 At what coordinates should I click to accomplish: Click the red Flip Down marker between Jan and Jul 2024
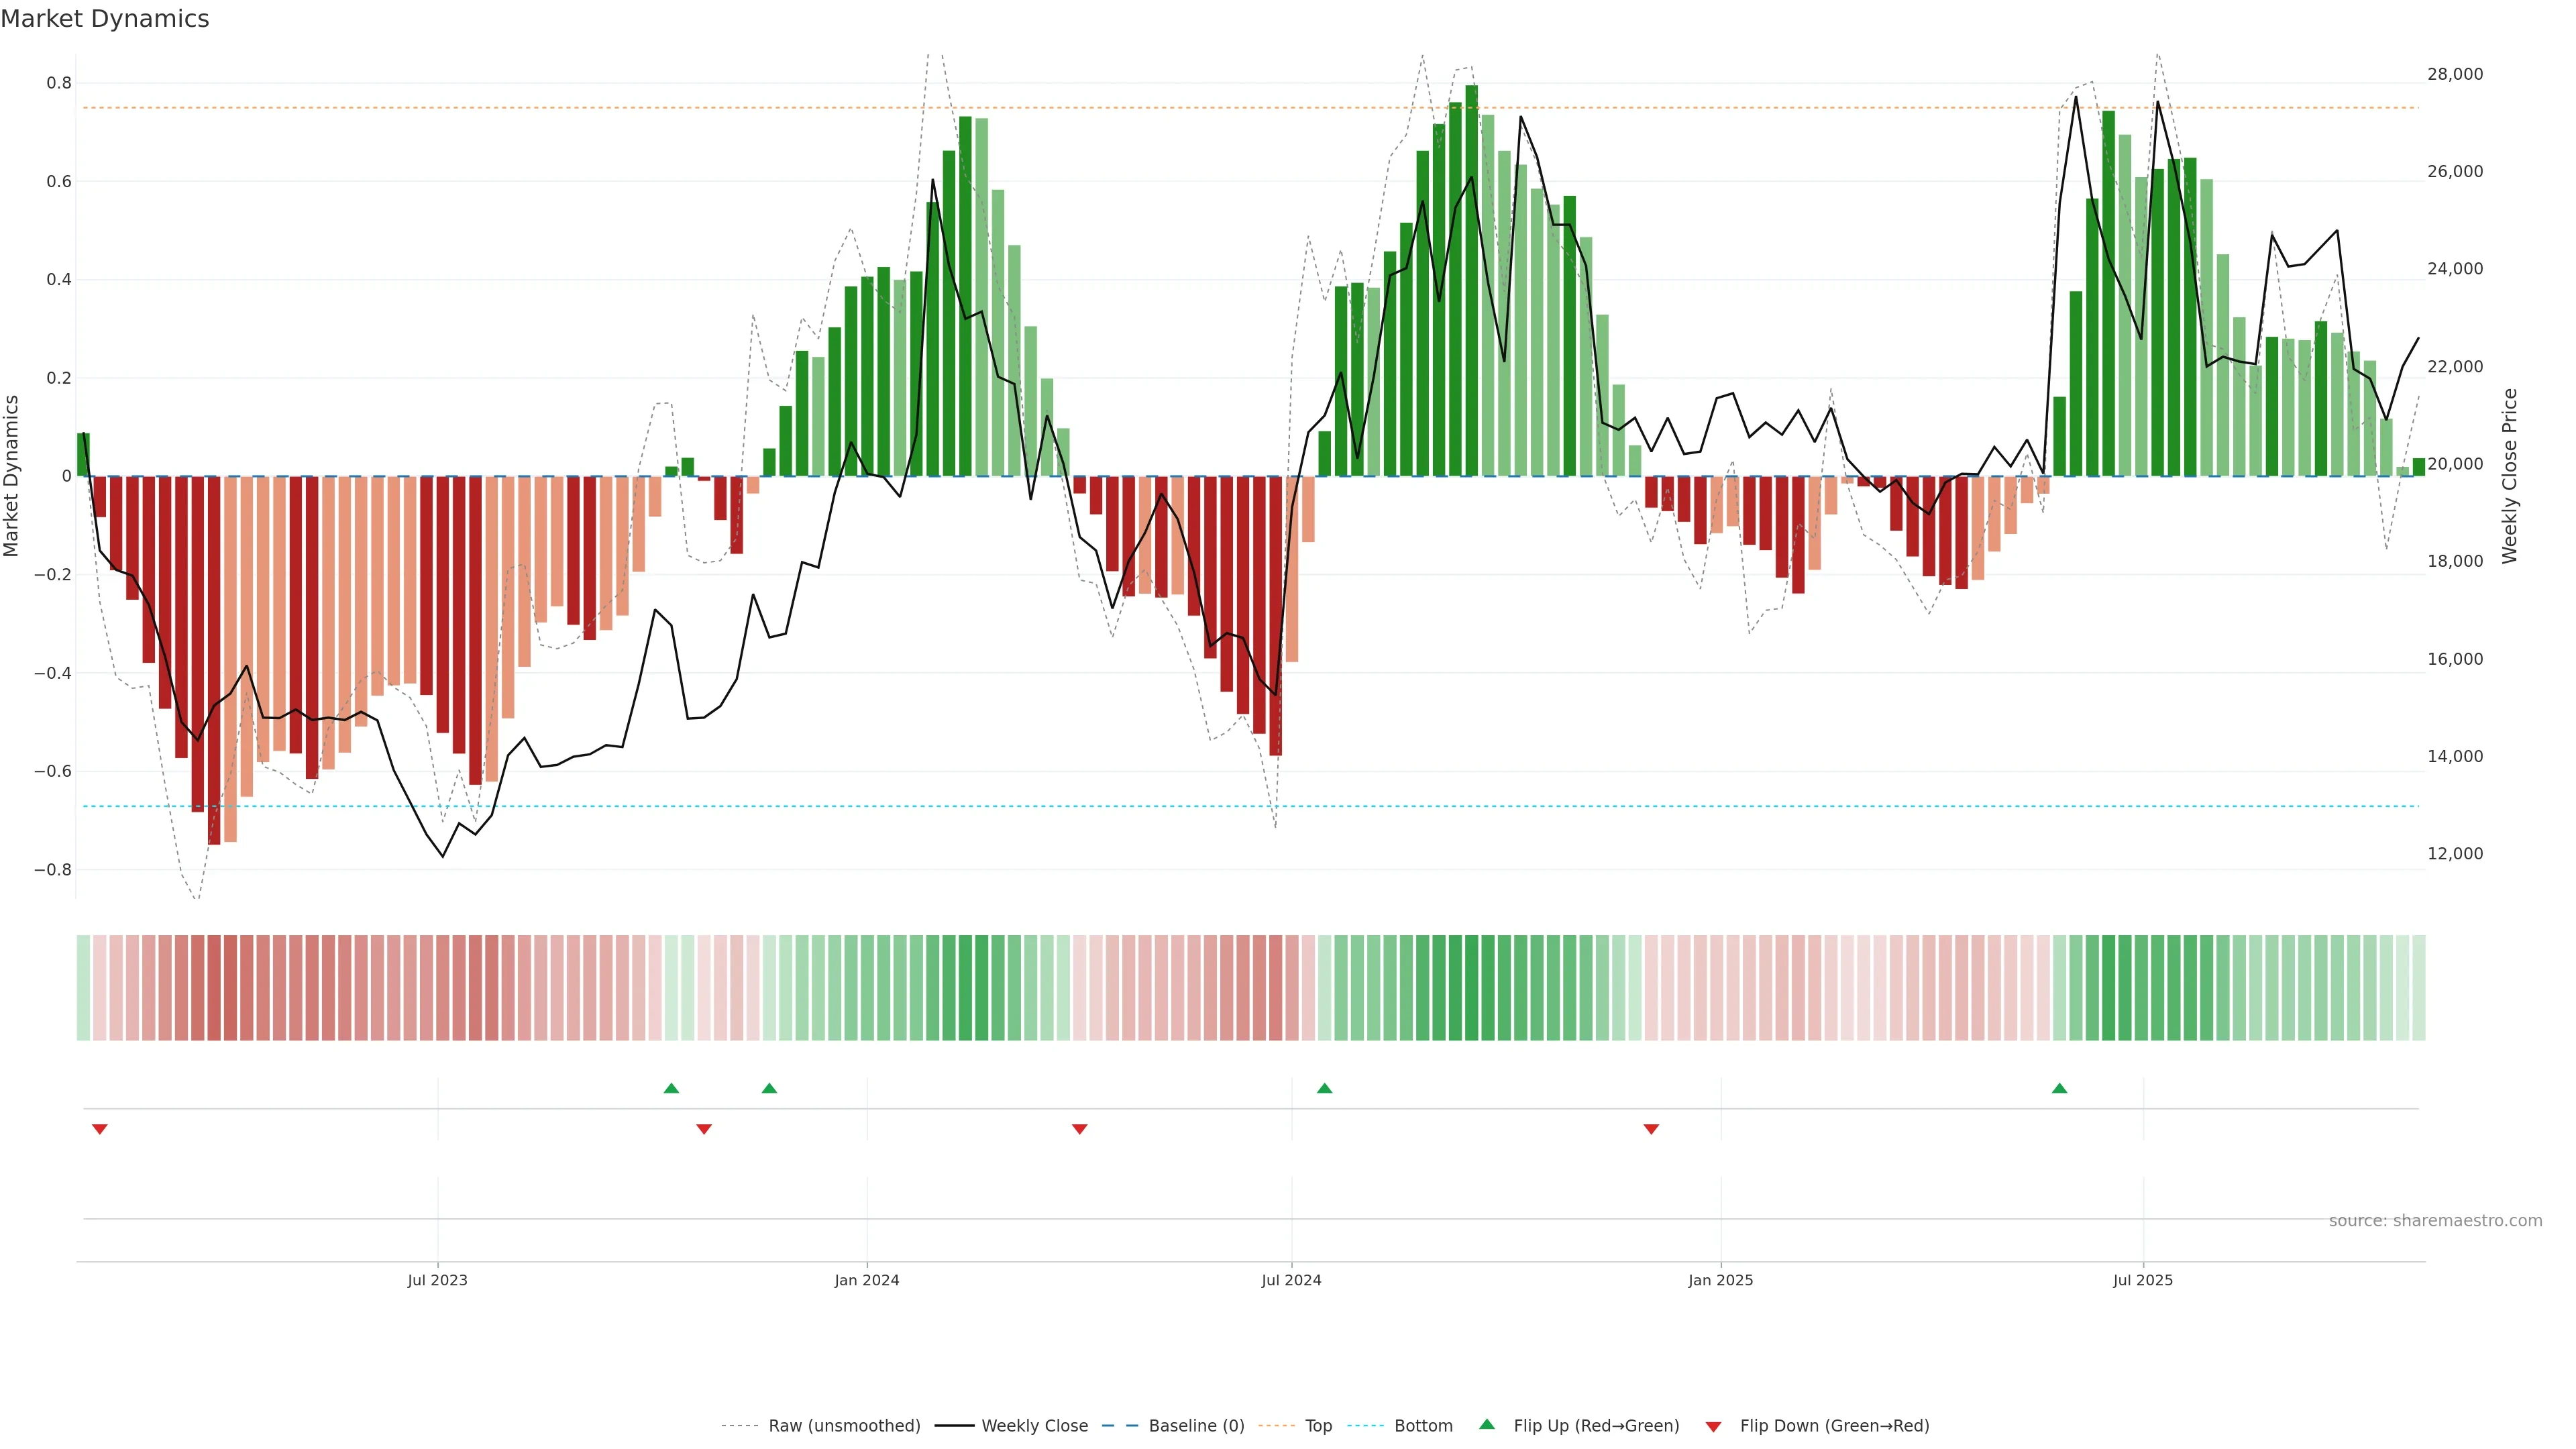[x=1079, y=1129]
